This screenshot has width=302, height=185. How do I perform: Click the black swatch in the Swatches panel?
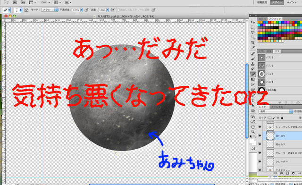[277, 27]
